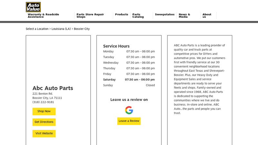Click the Select a Location breadcrumb
Viewport: 258px width, 145px height.
click(x=37, y=29)
